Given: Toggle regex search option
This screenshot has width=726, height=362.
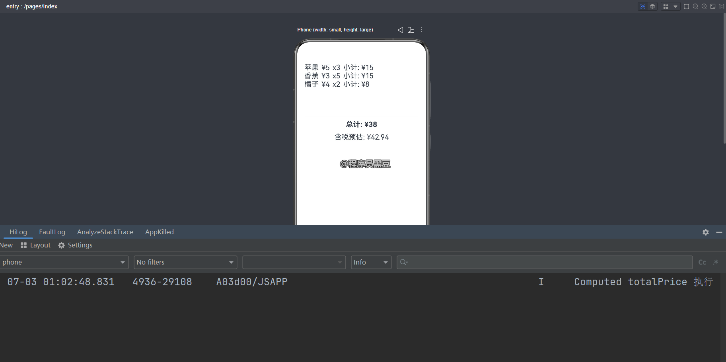Looking at the screenshot, I should 716,262.
